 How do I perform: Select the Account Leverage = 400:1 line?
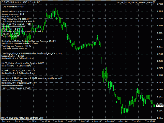click(13, 14)
